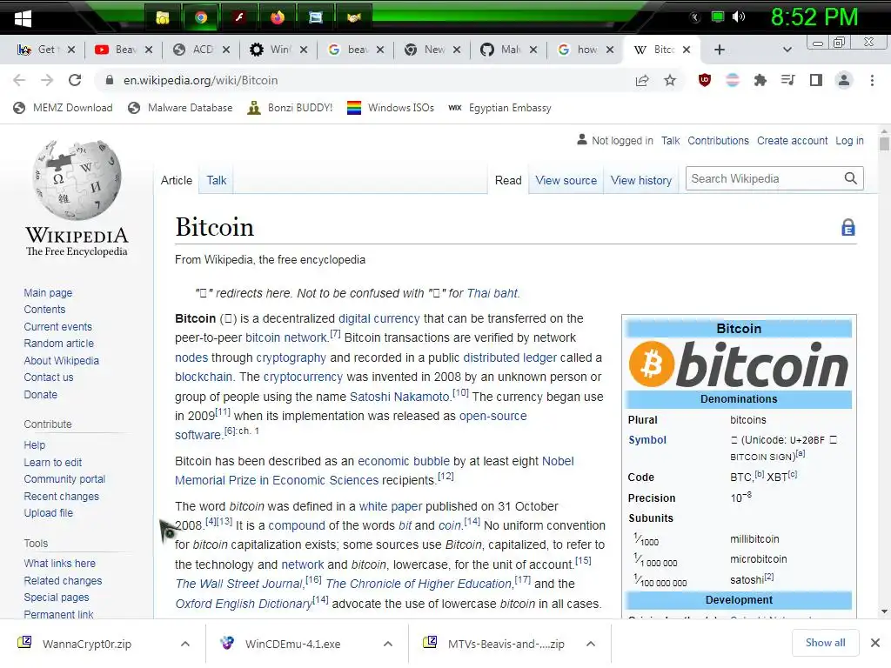
Task: Click the address bar URL
Action: pos(201,80)
